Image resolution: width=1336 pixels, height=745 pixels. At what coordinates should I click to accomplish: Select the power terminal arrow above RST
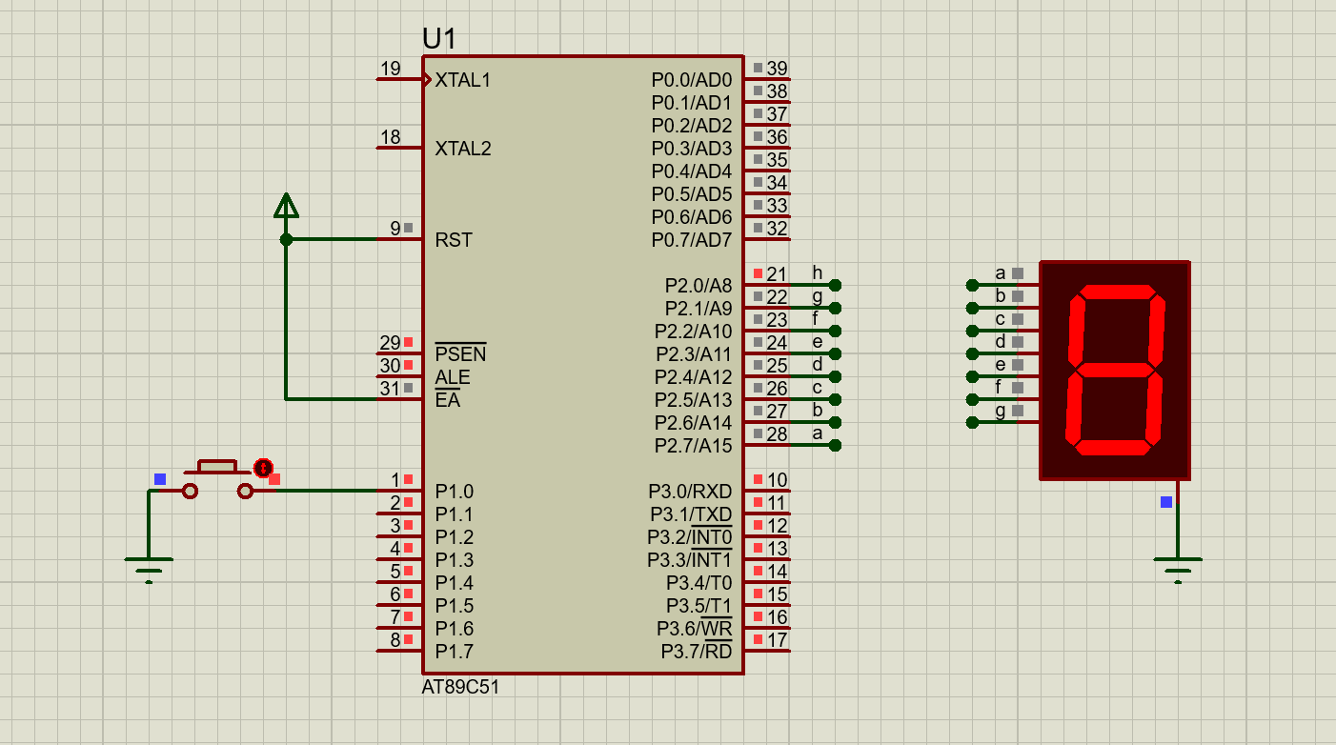point(286,205)
